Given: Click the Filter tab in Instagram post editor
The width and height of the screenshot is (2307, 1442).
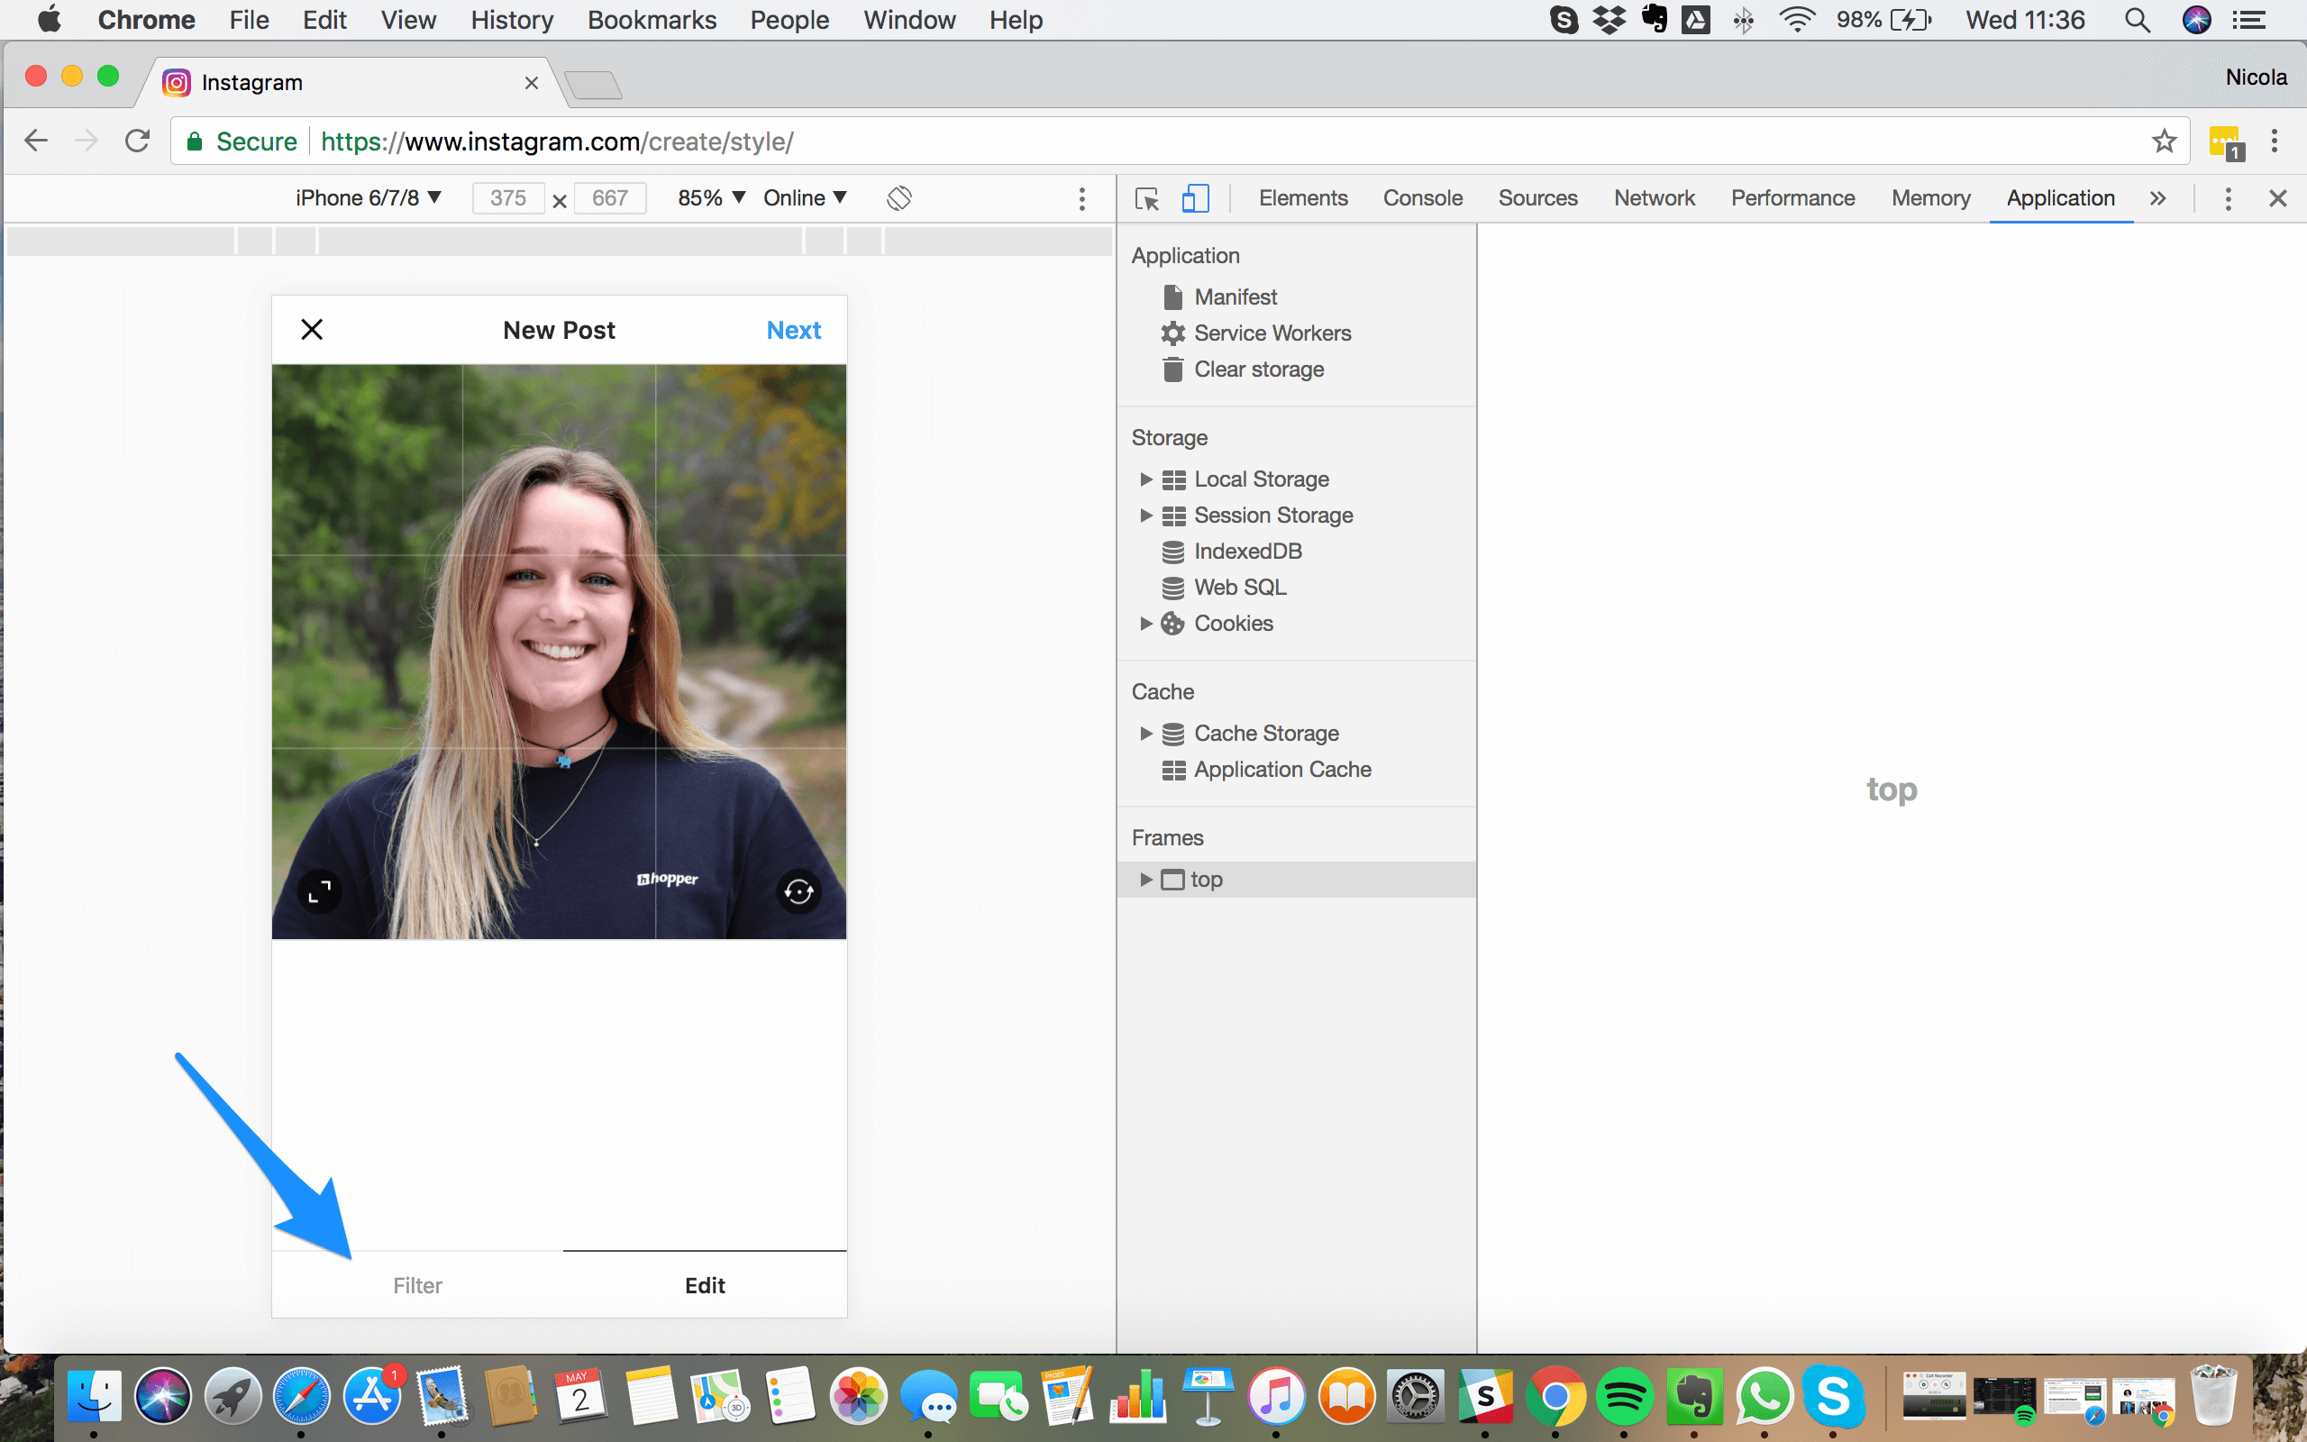Looking at the screenshot, I should click(417, 1284).
